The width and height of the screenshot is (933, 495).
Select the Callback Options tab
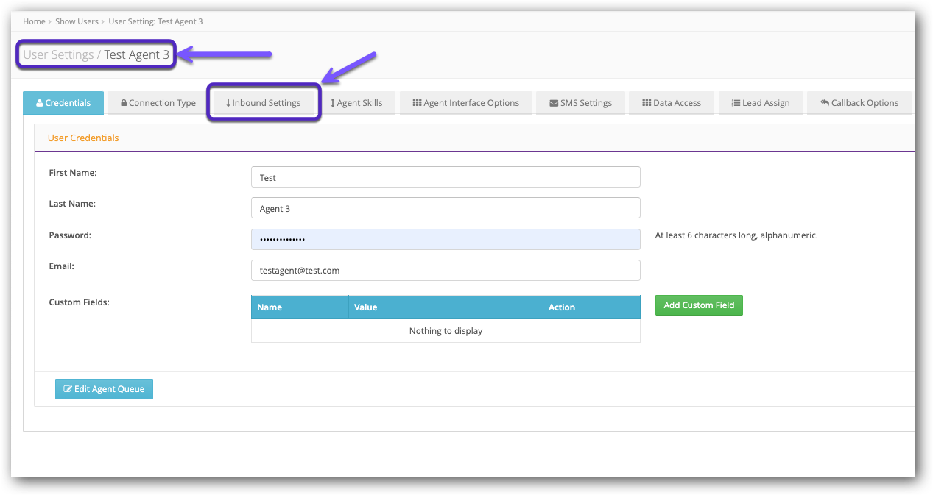[859, 103]
